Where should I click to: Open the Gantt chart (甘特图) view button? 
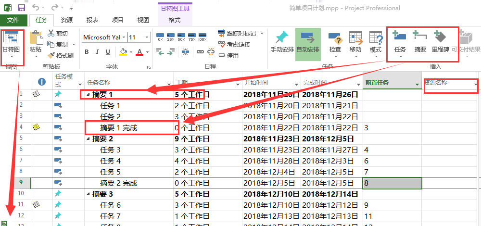tap(12, 45)
